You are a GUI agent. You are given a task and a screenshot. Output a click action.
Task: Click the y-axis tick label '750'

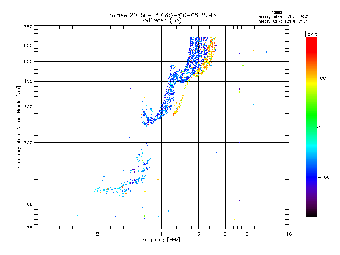point(28,27)
